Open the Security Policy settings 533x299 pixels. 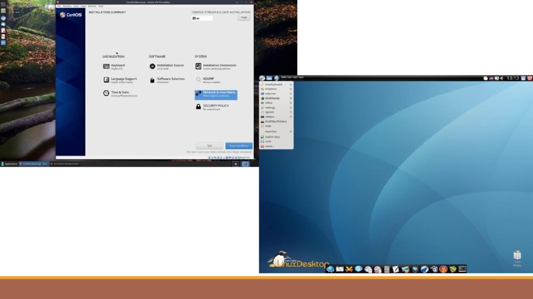coord(212,107)
